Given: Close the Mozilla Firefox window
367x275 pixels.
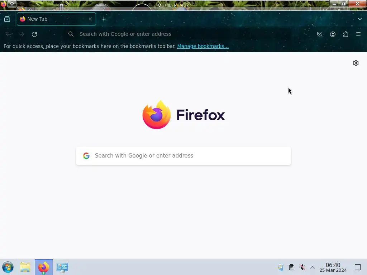Looking at the screenshot, I should (x=357, y=4).
